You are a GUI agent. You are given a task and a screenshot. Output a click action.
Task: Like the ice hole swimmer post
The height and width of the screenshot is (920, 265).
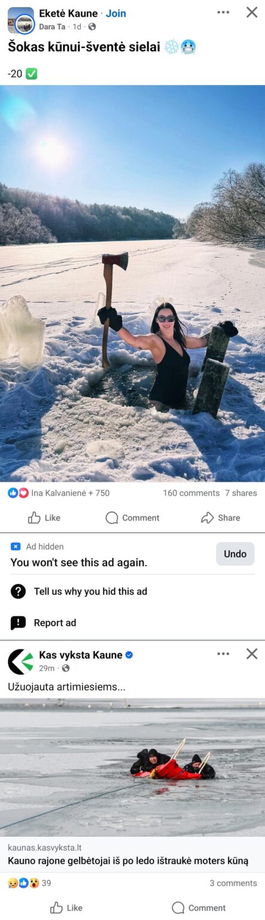click(x=44, y=517)
